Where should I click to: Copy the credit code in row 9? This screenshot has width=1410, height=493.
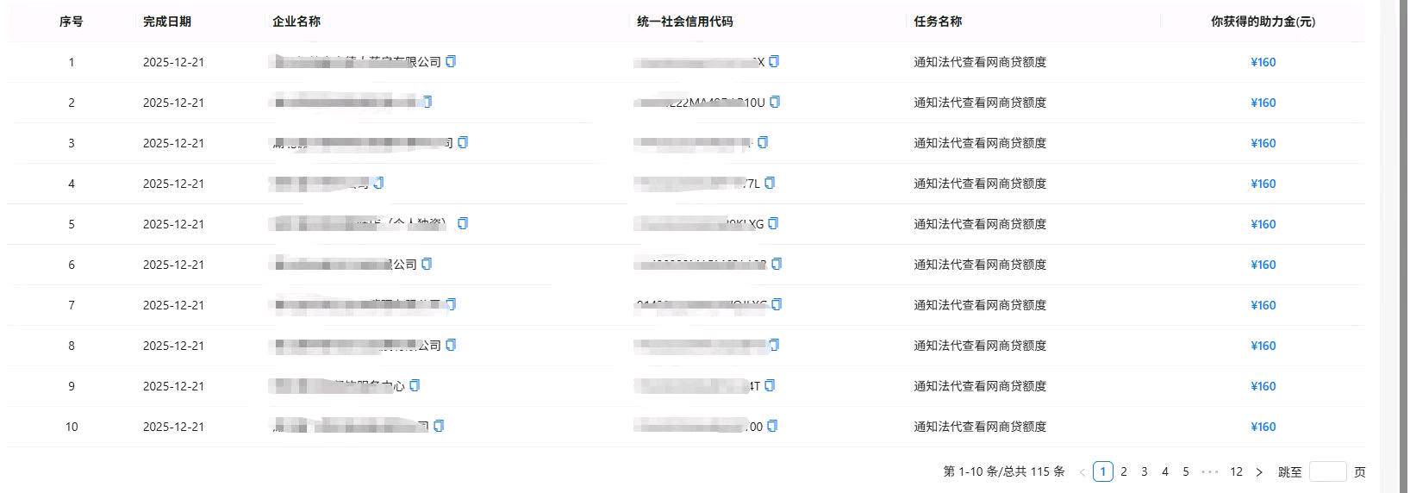tap(770, 386)
